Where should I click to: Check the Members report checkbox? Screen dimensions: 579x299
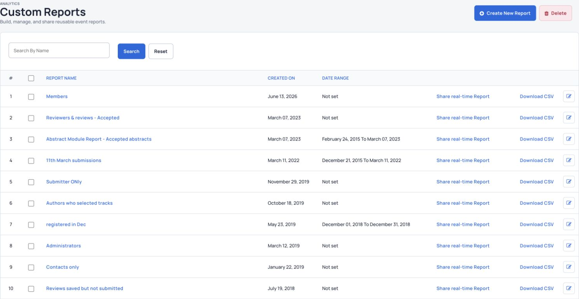point(31,97)
